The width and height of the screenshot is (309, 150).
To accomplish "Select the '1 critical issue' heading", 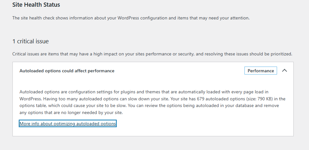I will pos(30,41).
